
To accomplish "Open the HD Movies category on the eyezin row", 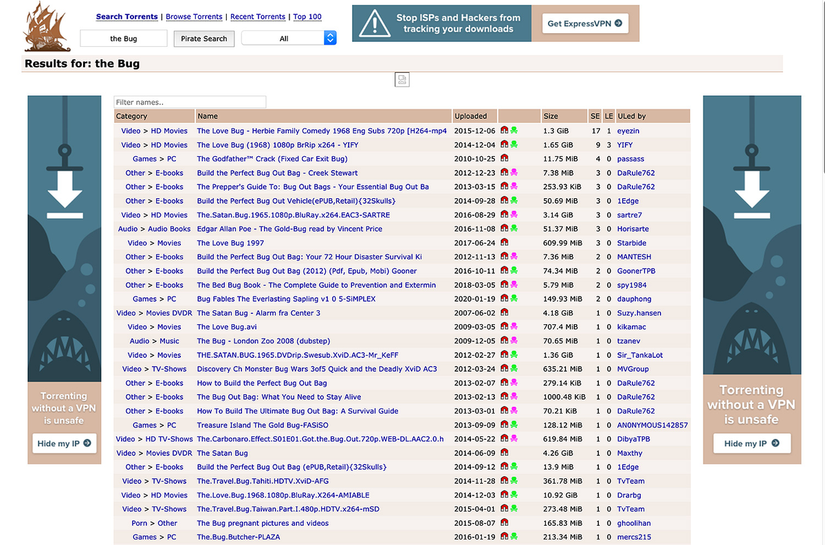I will pos(169,131).
